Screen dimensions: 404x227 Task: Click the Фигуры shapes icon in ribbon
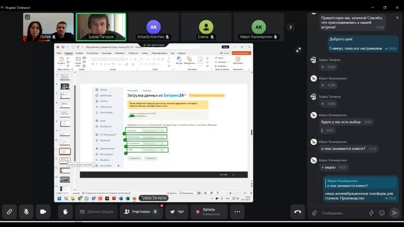pyautogui.click(x=179, y=61)
